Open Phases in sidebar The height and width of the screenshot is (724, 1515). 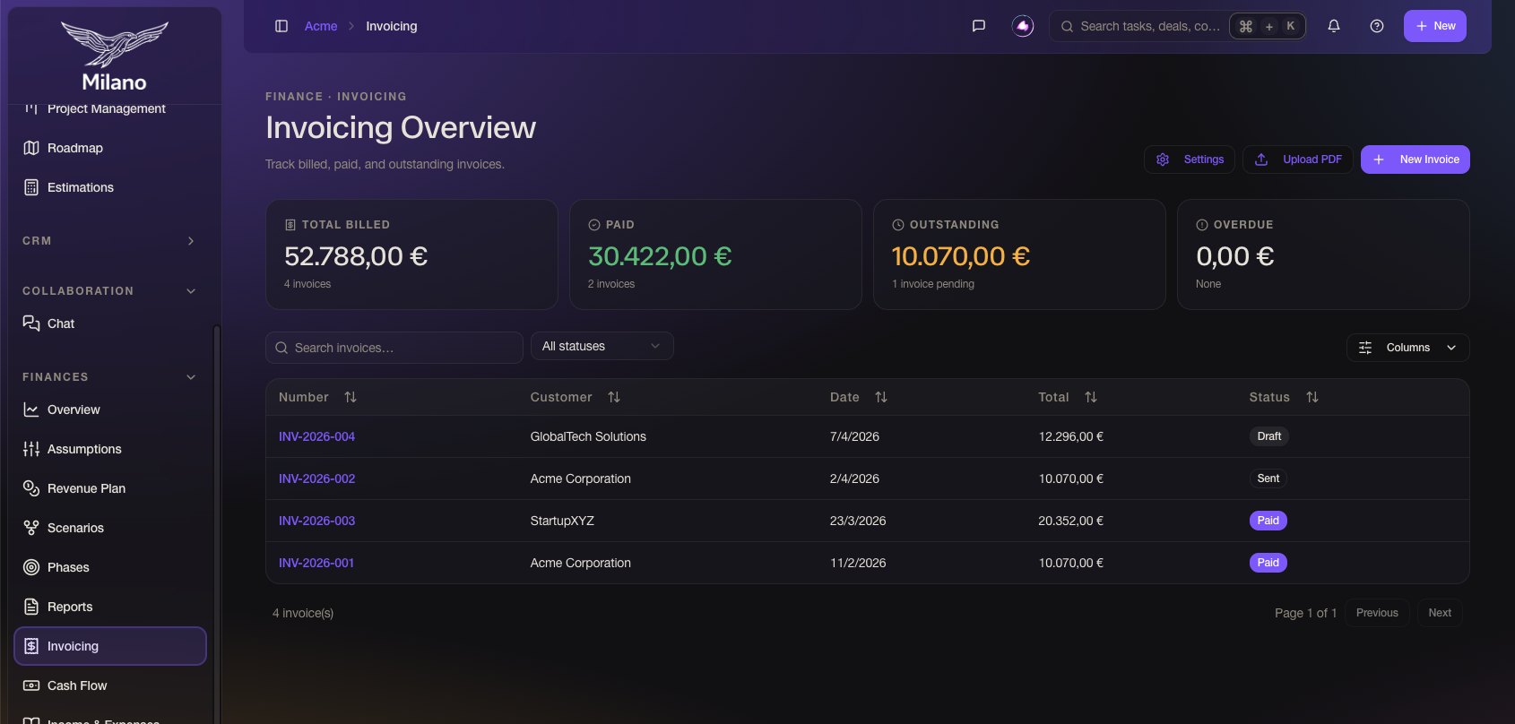(110, 567)
